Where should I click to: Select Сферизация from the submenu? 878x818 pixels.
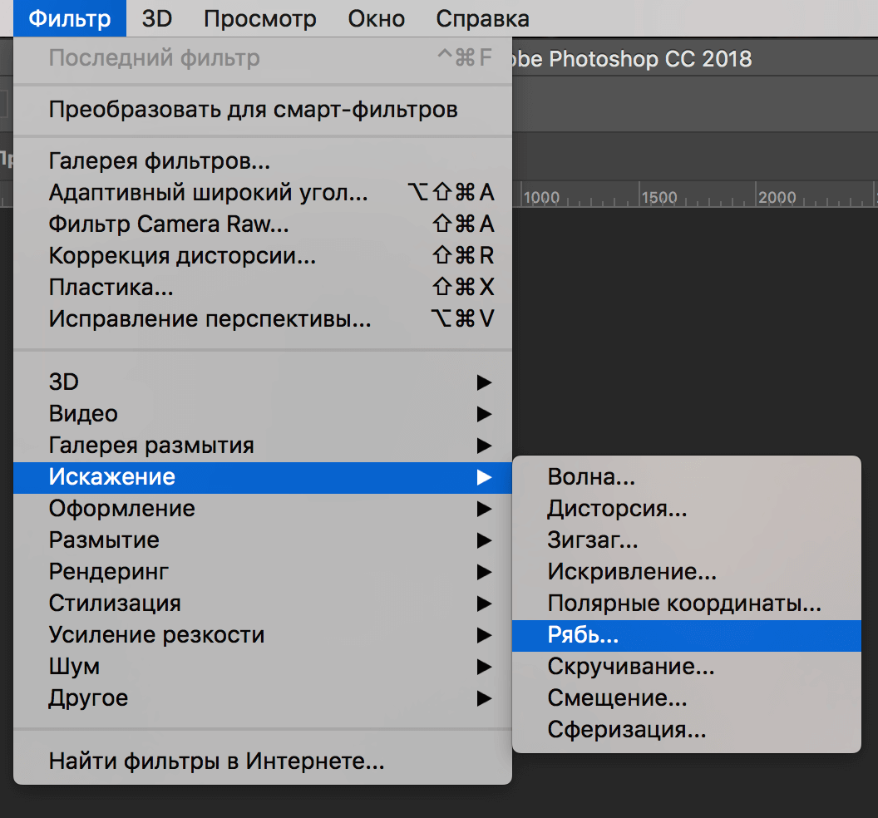(624, 730)
